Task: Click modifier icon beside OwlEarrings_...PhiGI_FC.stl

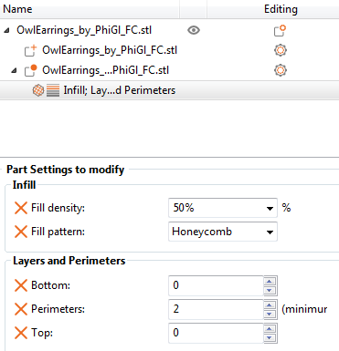Action: tap(31, 70)
